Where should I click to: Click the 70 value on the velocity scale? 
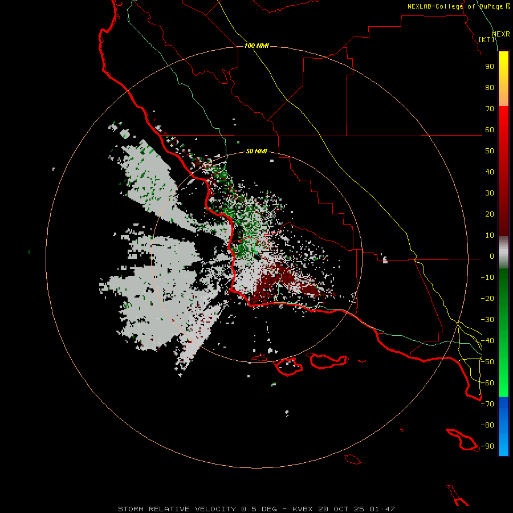[x=490, y=109]
